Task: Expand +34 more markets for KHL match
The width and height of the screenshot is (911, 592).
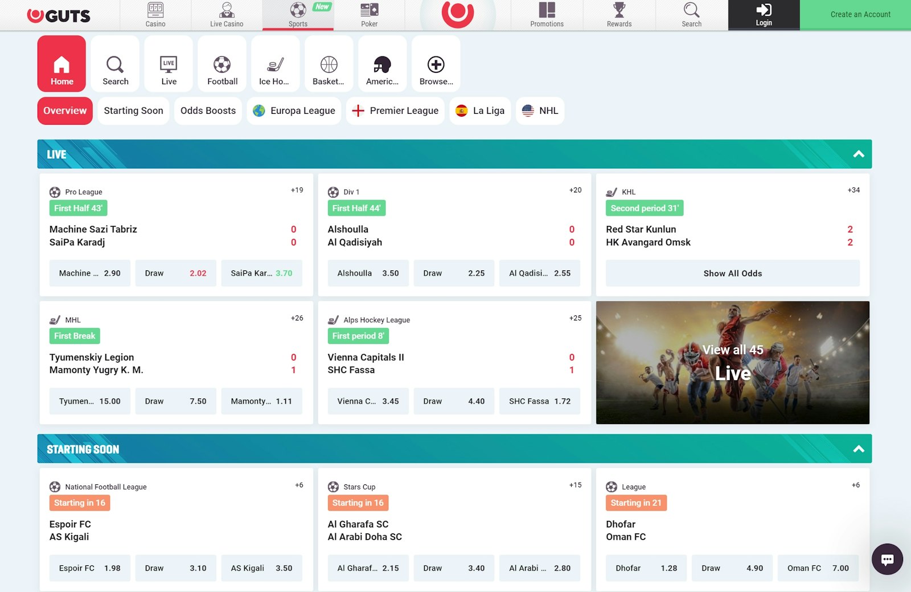Action: pos(853,190)
